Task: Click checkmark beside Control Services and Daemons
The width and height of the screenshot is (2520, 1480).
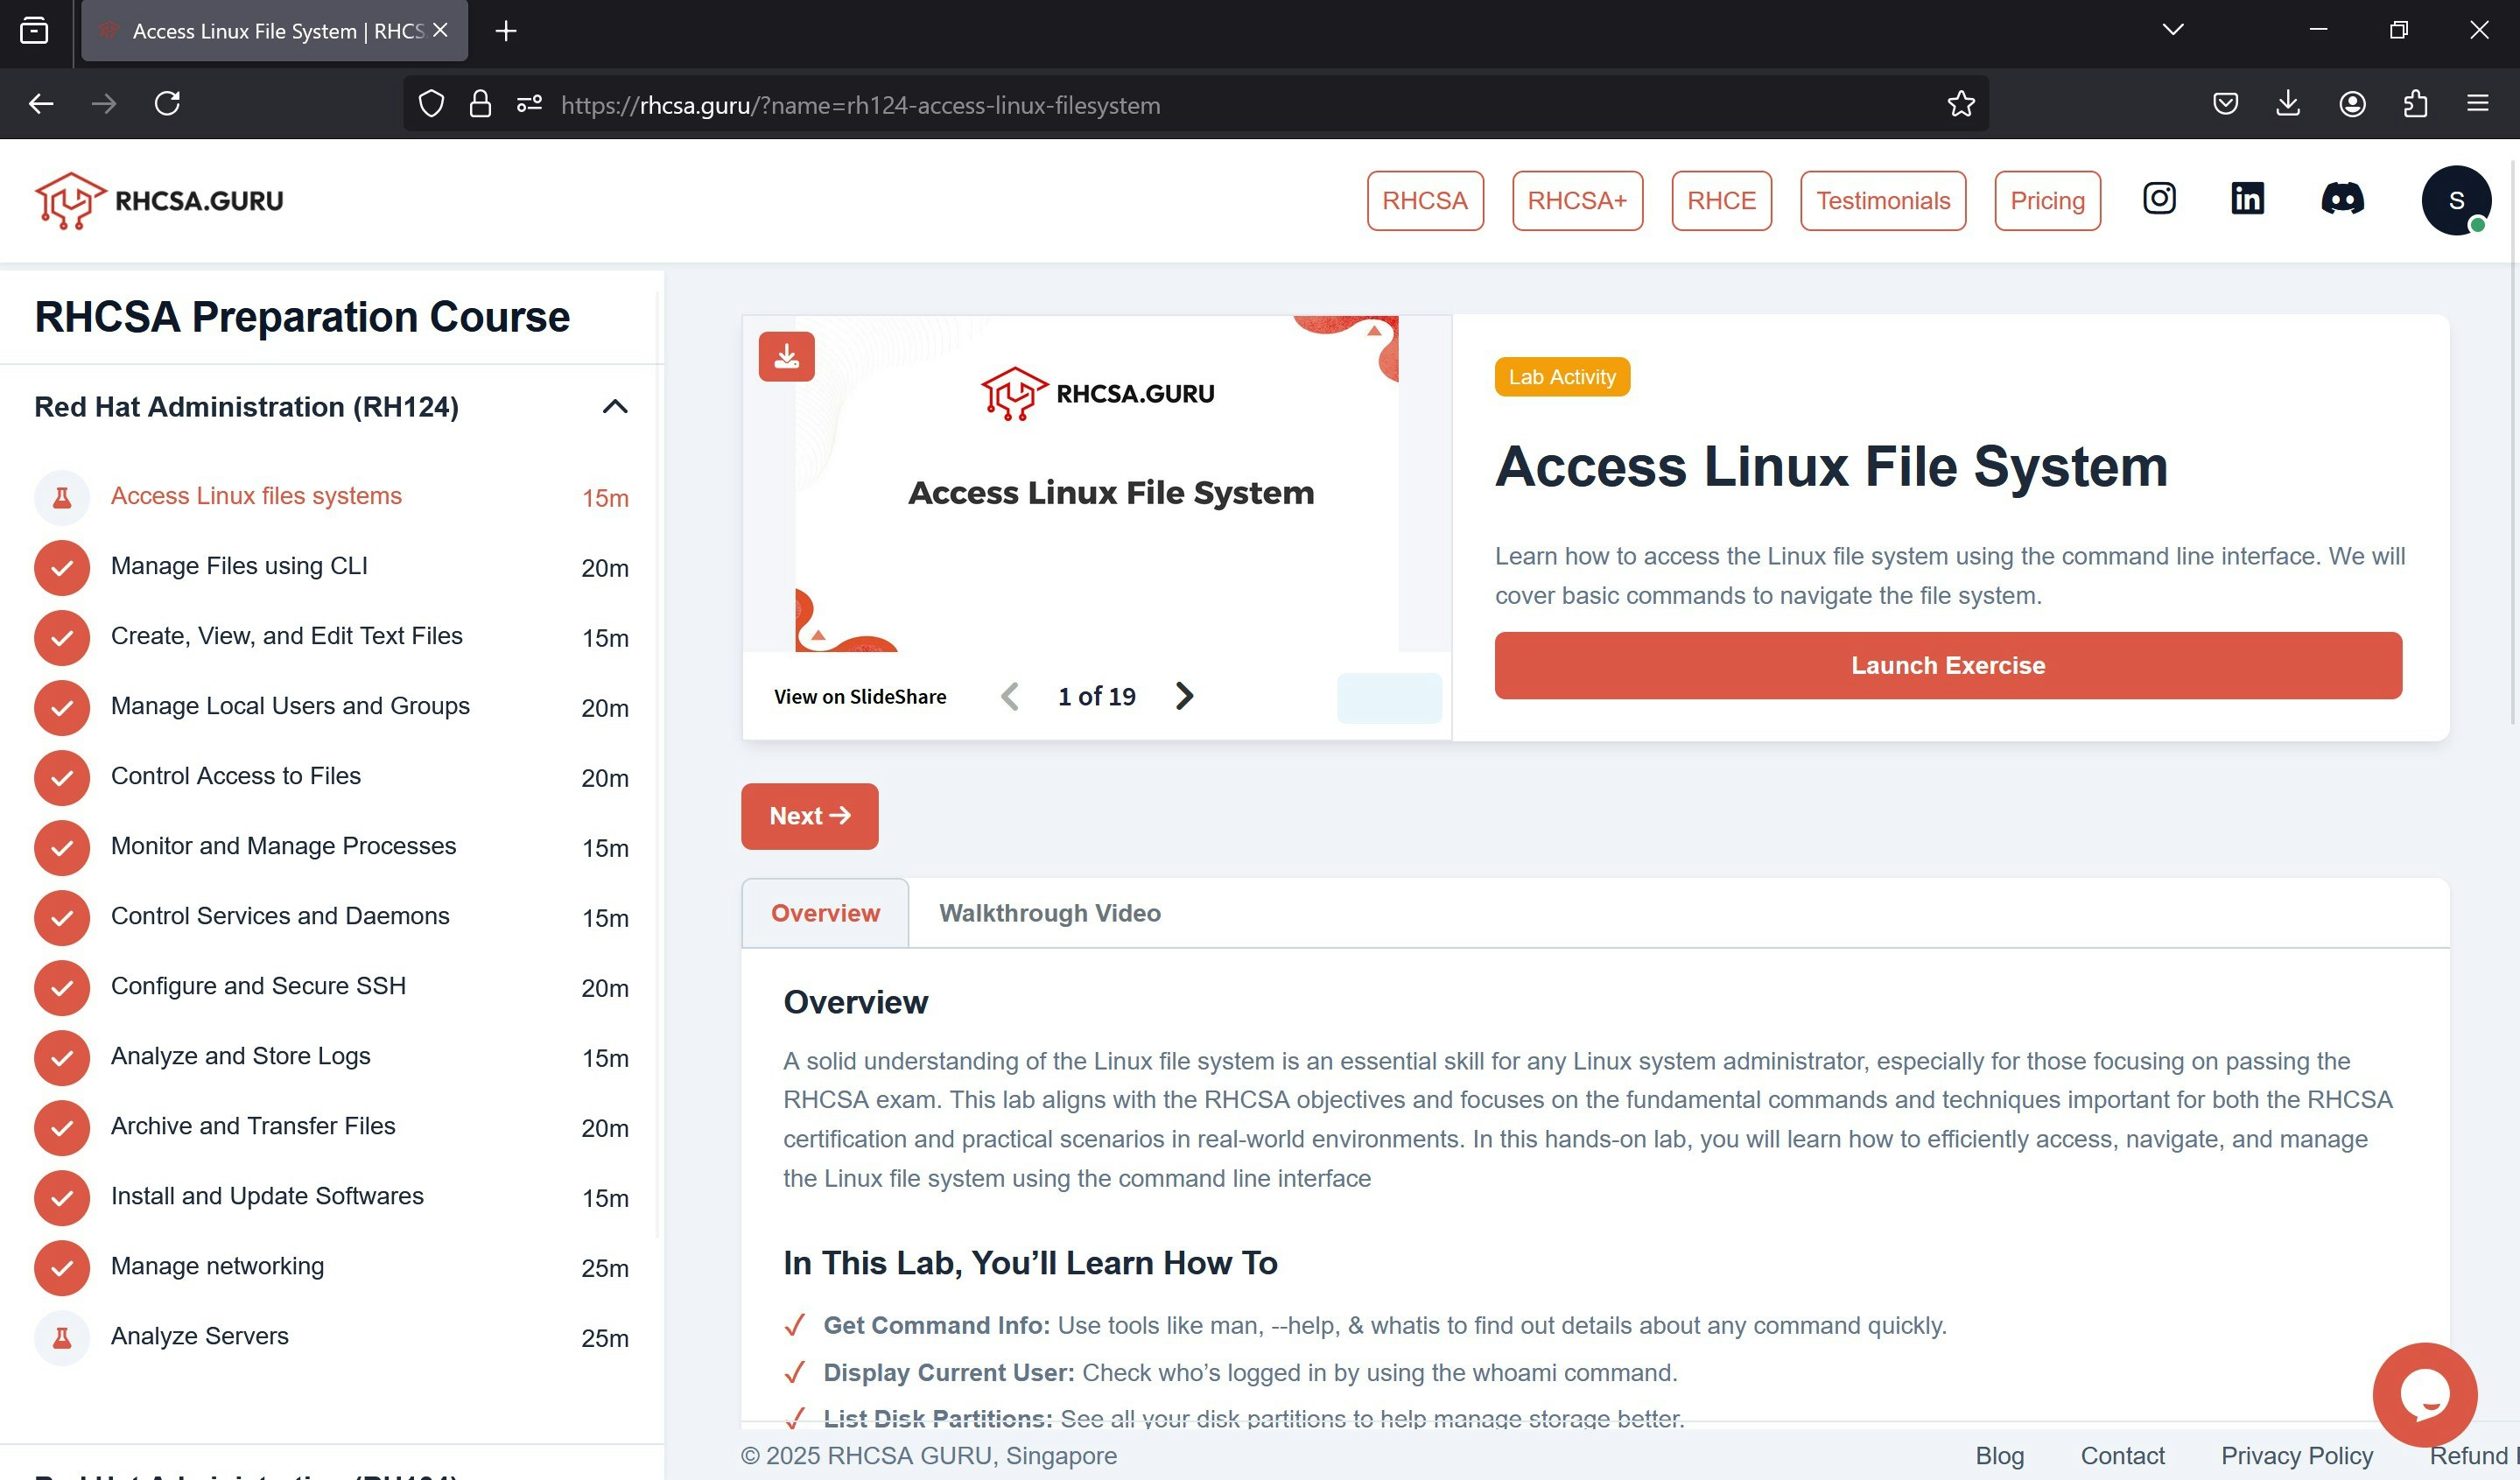Action: pos(62,917)
